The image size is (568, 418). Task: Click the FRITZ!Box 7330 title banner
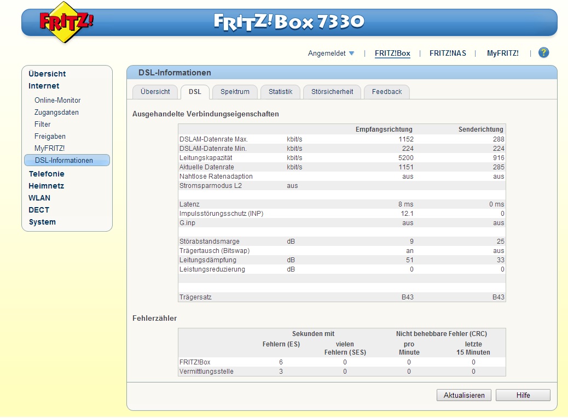(289, 22)
